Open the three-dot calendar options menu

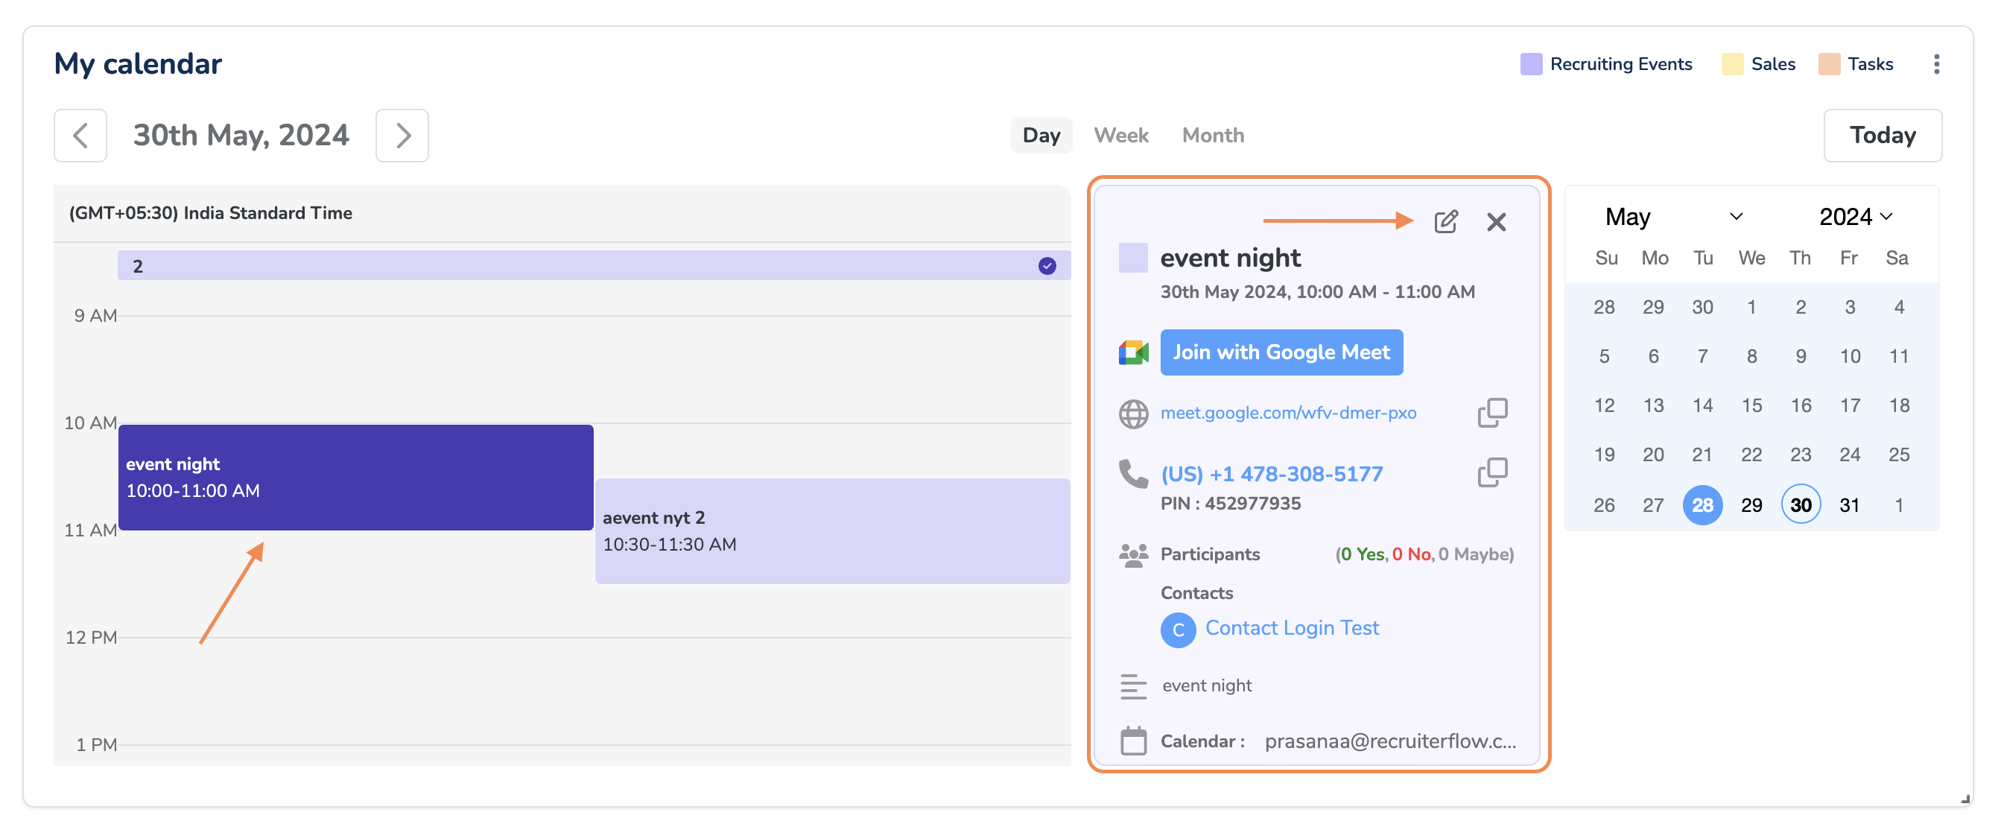pyautogui.click(x=1935, y=64)
